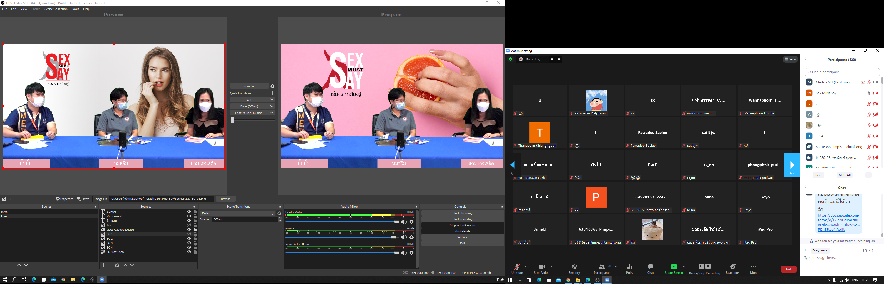Open the OBS Tools menu
This screenshot has width=884, height=284.
tap(76, 9)
